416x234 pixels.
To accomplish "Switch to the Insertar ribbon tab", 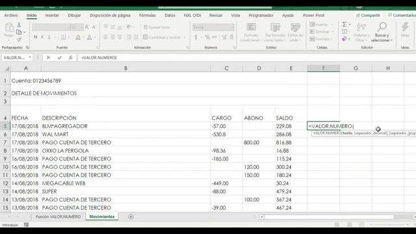I will [x=52, y=16].
